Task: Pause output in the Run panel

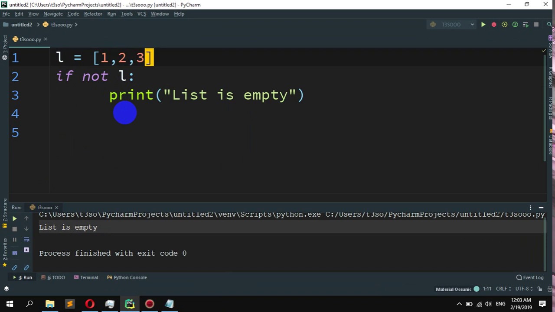Action: pyautogui.click(x=14, y=240)
